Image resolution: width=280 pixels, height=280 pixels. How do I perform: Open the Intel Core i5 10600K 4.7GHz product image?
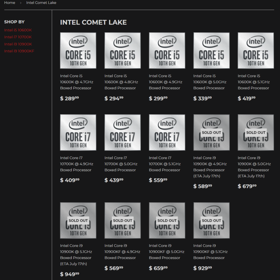coord(78,50)
